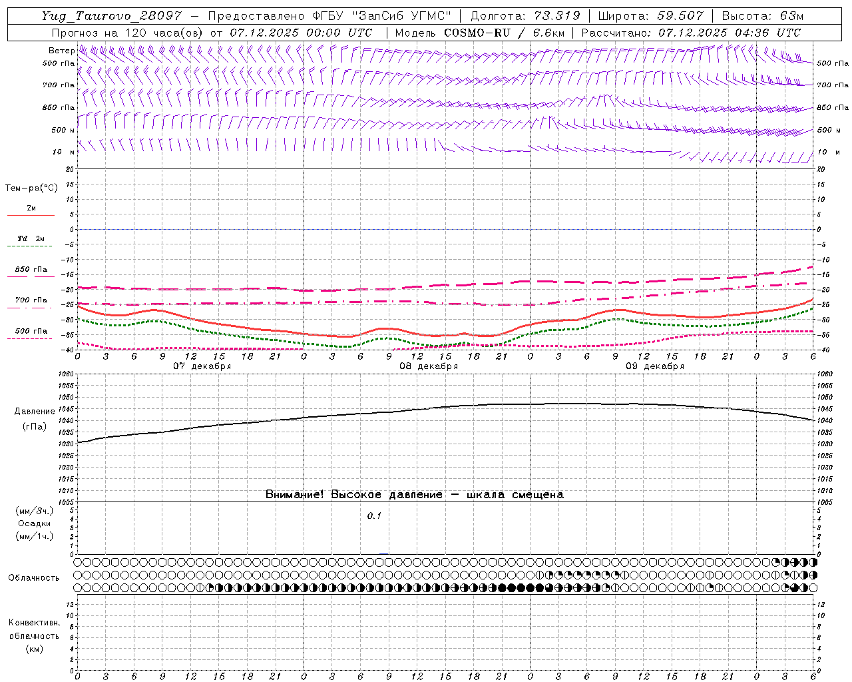
Task: Click the (мм/1ч.) precipitation unit label
Action: pyautogui.click(x=35, y=536)
